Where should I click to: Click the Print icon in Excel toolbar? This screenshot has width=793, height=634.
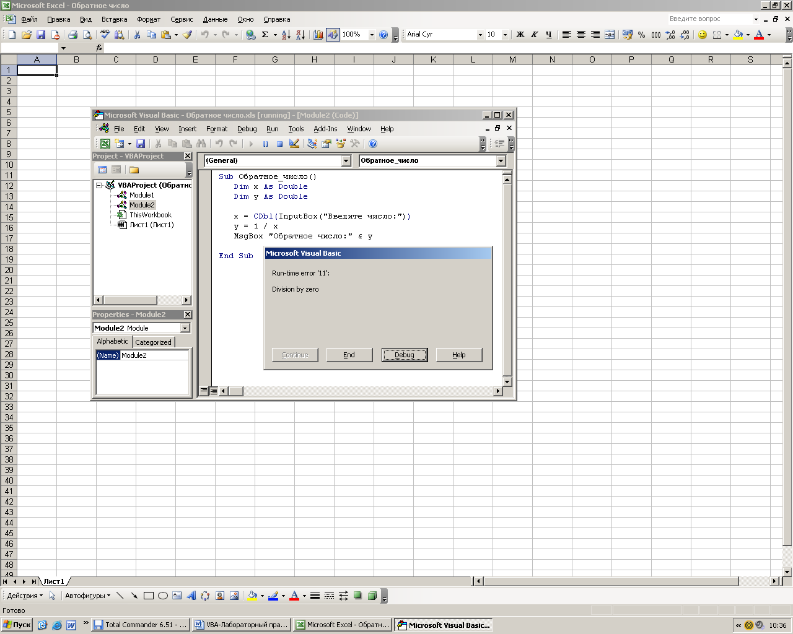(72, 35)
